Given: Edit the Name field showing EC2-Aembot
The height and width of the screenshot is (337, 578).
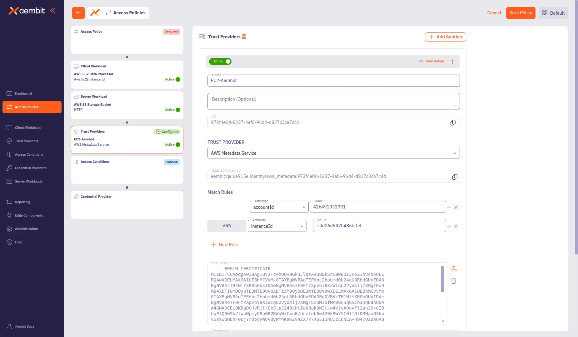Looking at the screenshot, I should click(x=333, y=81).
